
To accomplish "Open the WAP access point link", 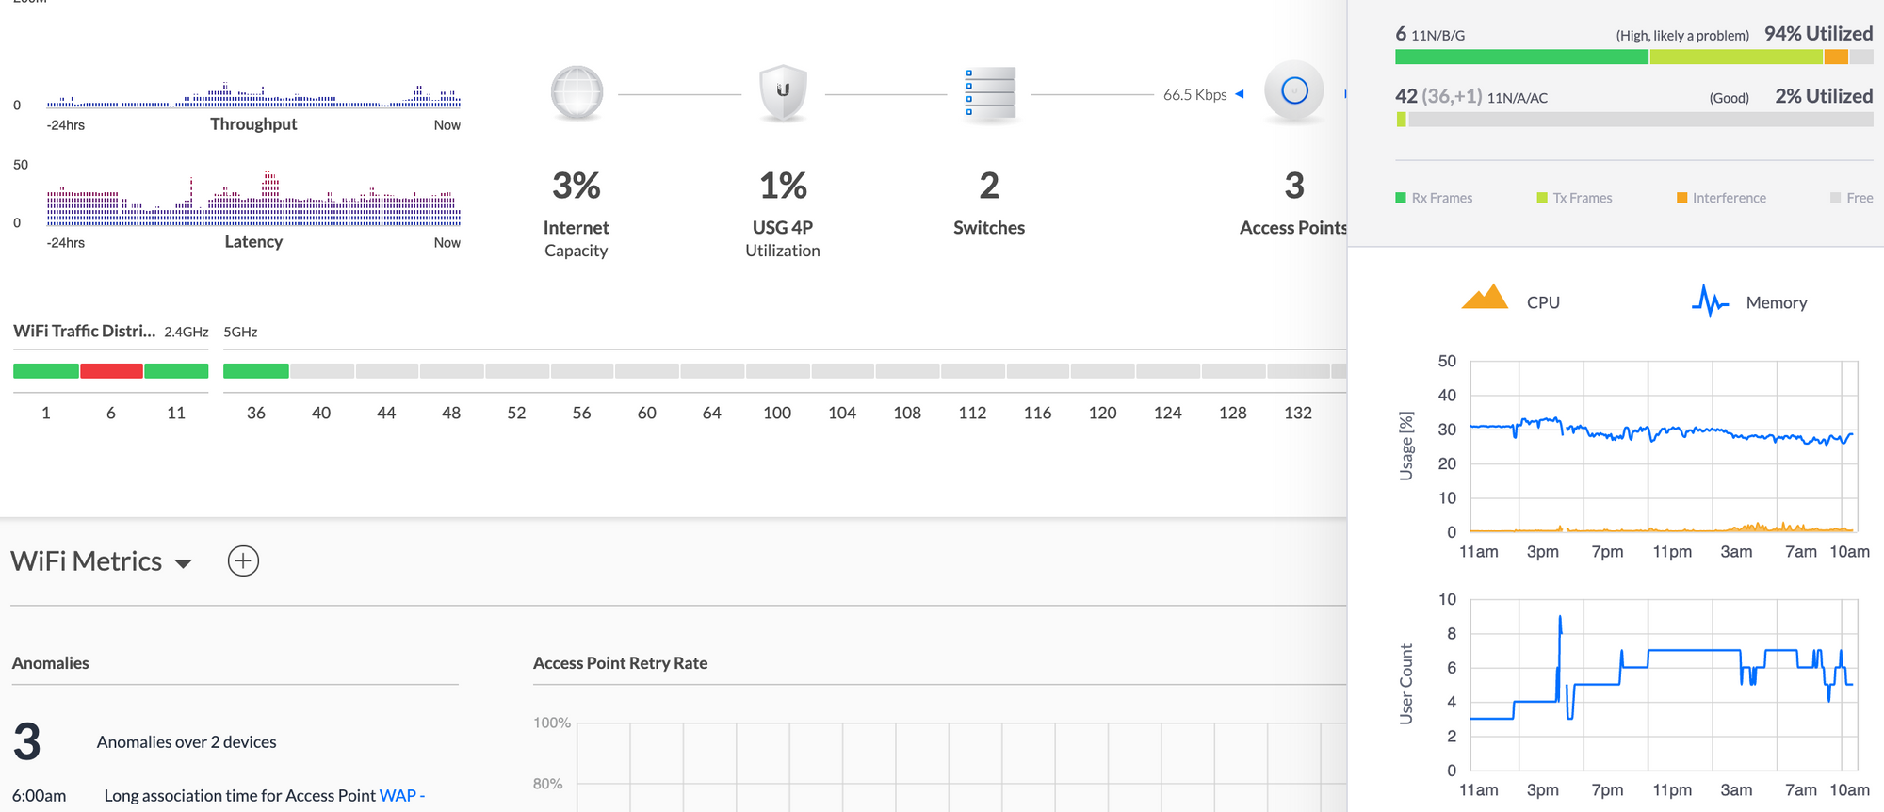I will tap(398, 795).
